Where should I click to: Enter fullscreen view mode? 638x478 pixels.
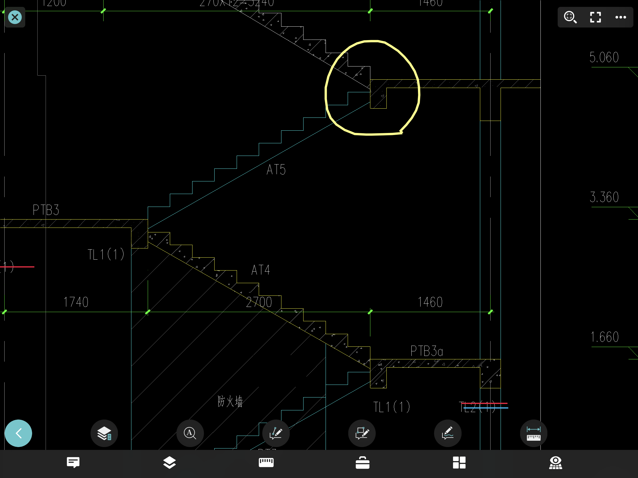(595, 17)
